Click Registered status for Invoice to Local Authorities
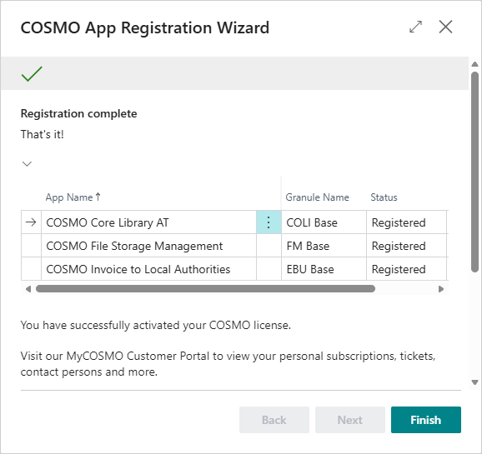482x454 pixels. click(x=406, y=269)
